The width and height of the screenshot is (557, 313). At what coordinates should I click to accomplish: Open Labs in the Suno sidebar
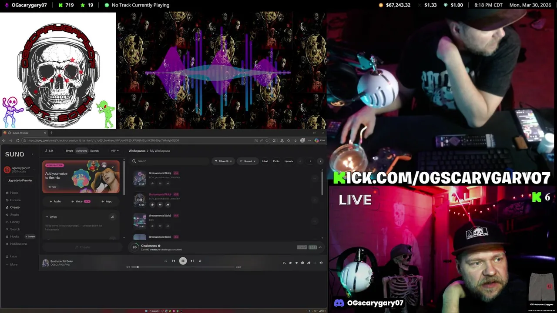click(11, 256)
